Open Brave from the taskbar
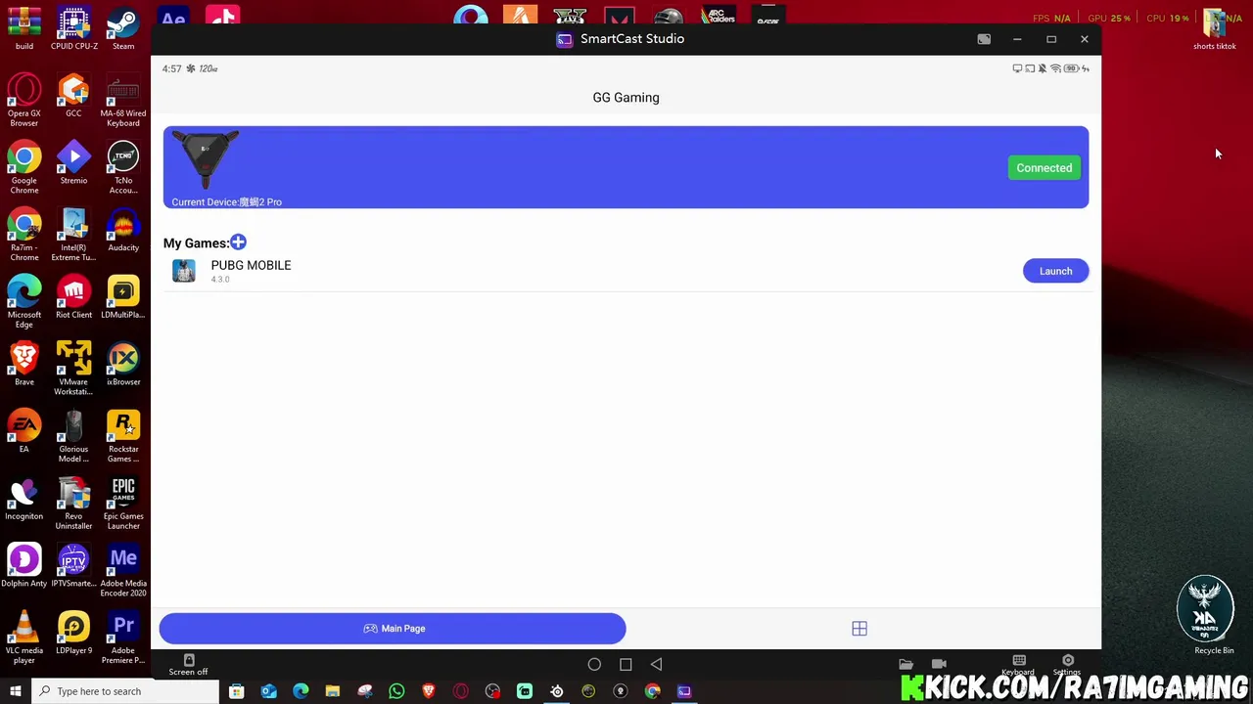1253x704 pixels. pyautogui.click(x=429, y=691)
